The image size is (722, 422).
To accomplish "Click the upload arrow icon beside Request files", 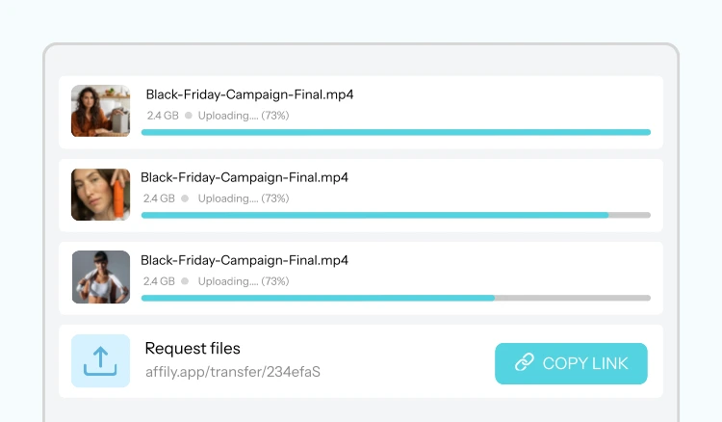I will tap(100, 361).
